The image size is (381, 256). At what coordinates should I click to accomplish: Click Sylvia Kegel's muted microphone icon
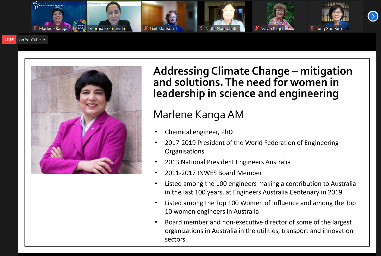pyautogui.click(x=257, y=28)
